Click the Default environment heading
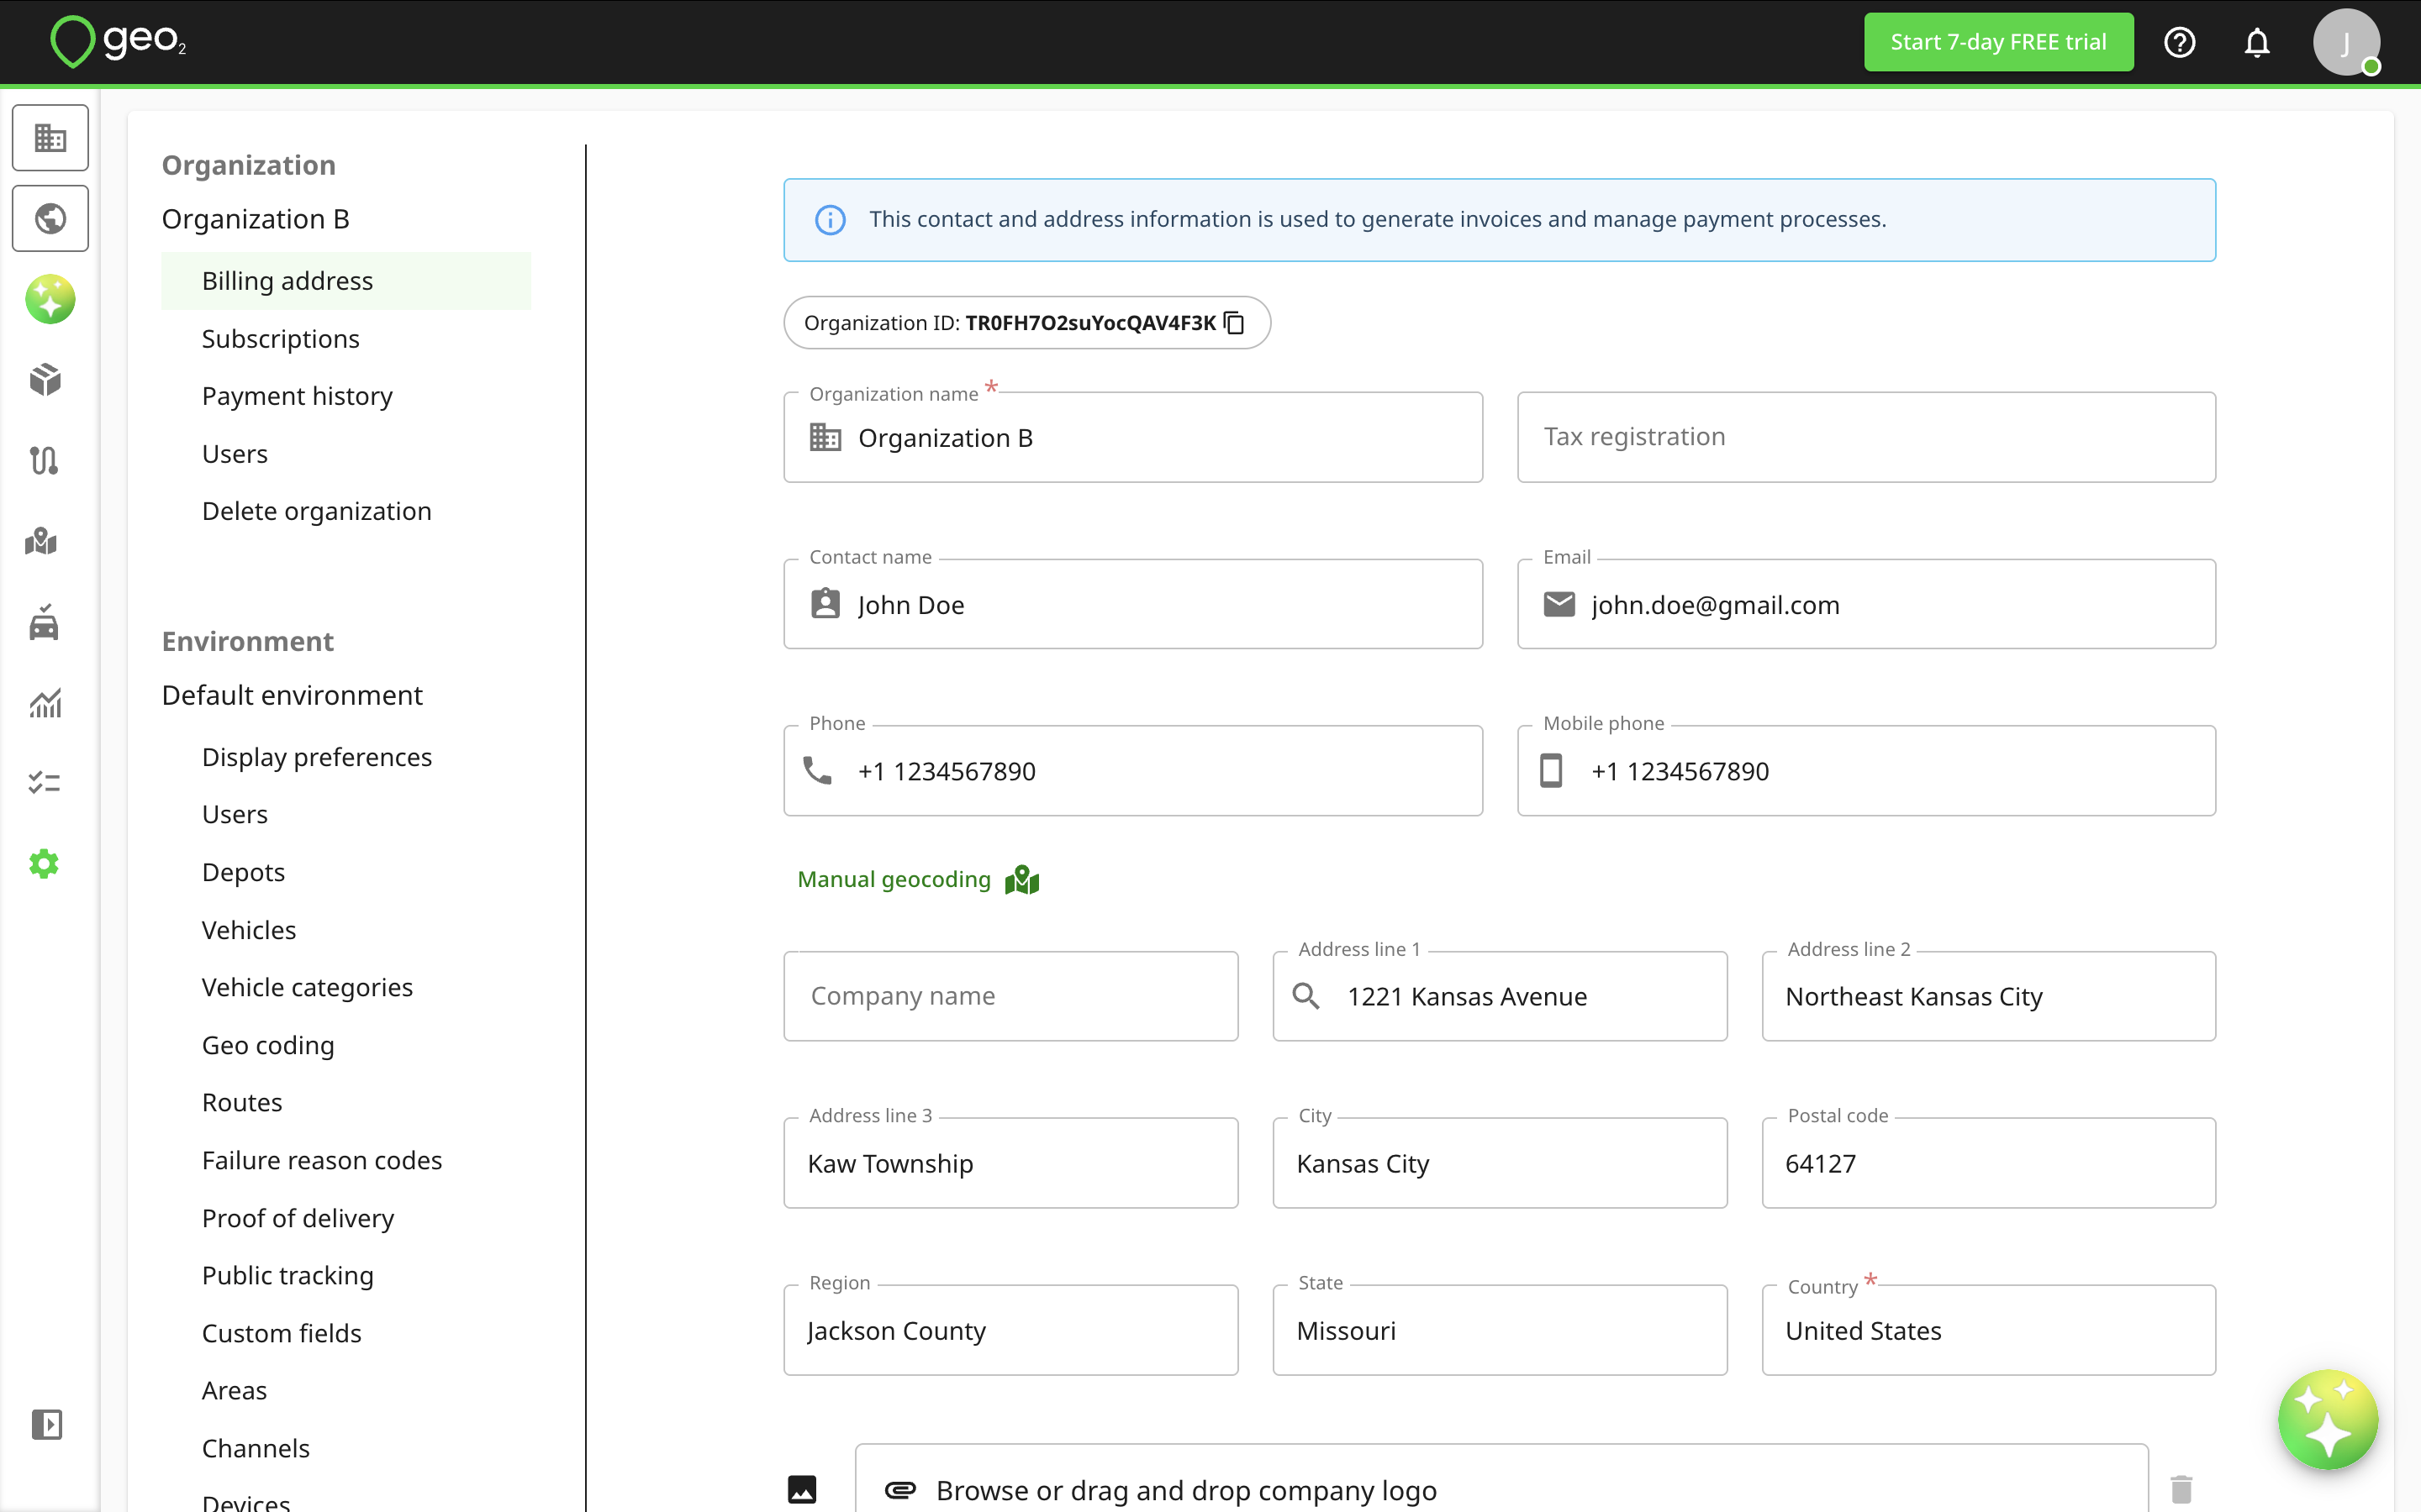Screen dimensions: 2421x1512 (x=293, y=695)
